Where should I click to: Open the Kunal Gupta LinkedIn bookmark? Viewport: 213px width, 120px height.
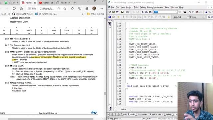46,14
